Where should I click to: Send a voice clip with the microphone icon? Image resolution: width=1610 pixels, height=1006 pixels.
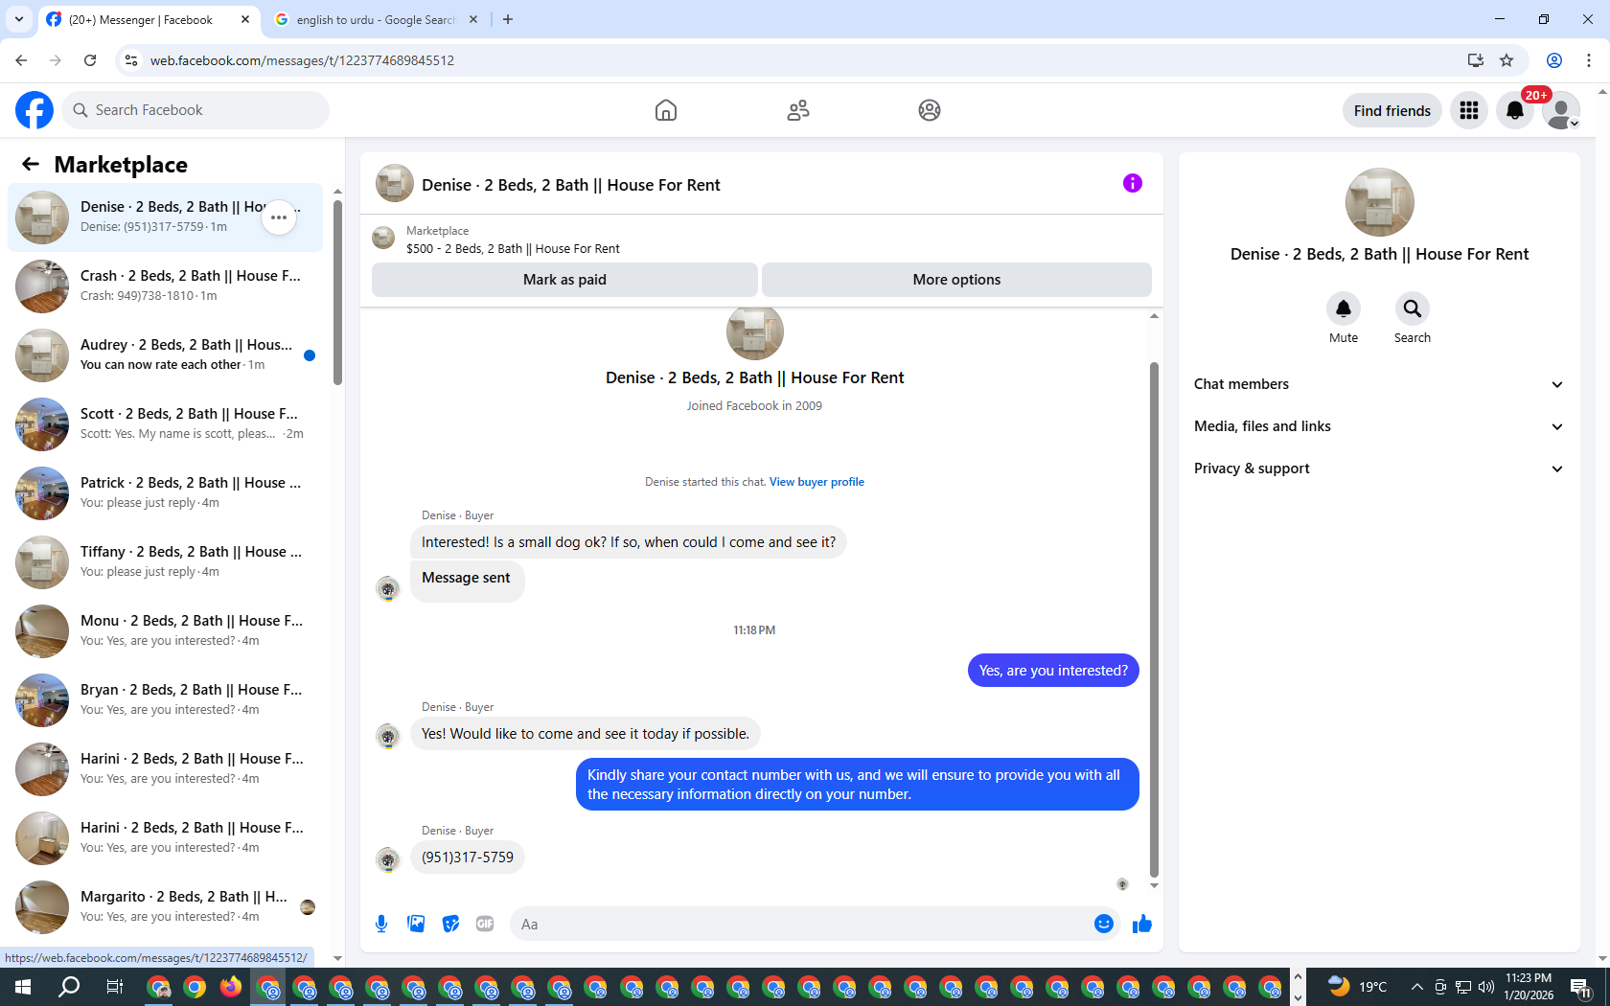381,924
